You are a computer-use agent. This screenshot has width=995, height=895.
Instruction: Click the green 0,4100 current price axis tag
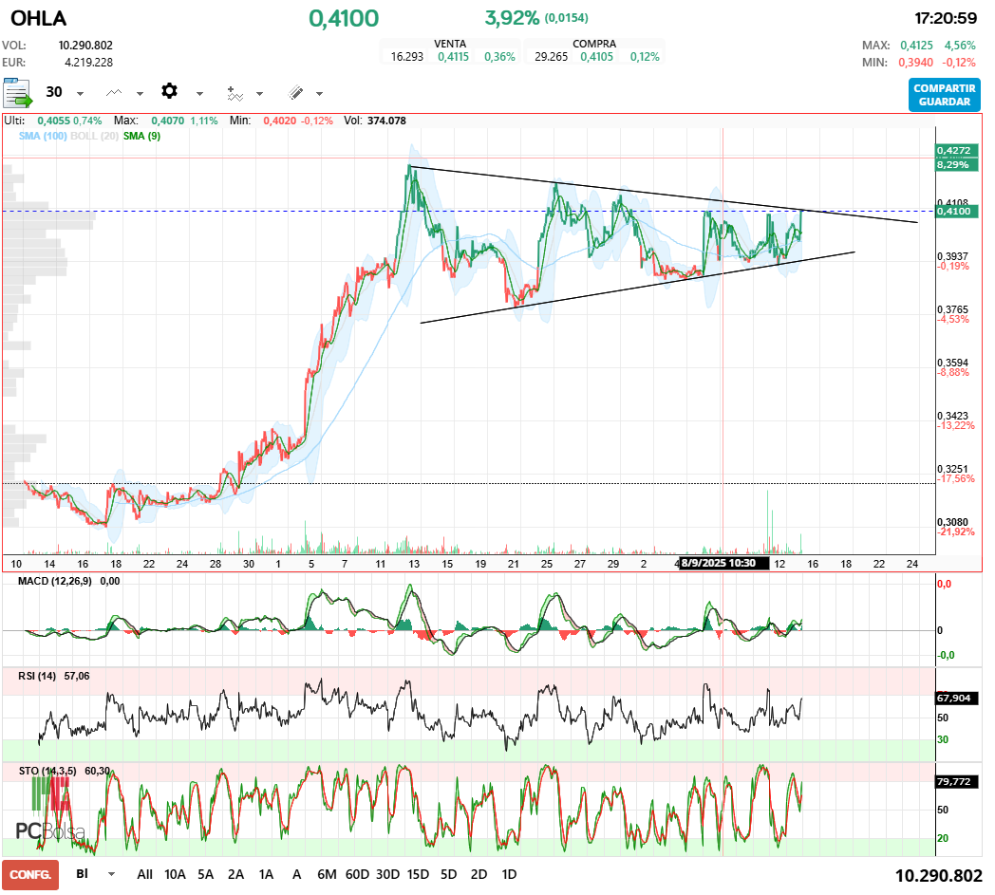click(956, 212)
